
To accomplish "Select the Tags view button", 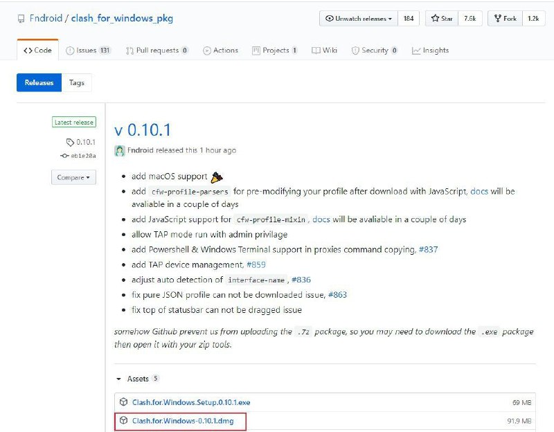I will pos(77,83).
